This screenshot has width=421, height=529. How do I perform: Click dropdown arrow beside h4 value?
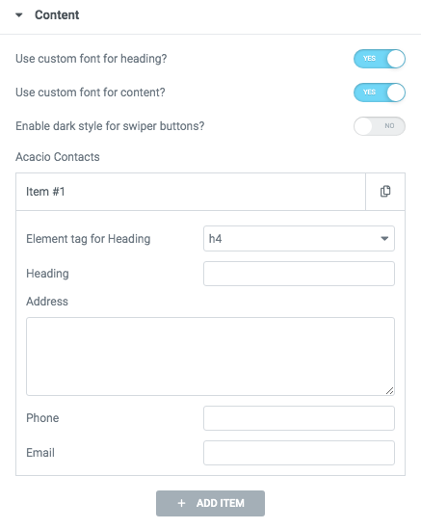point(384,239)
